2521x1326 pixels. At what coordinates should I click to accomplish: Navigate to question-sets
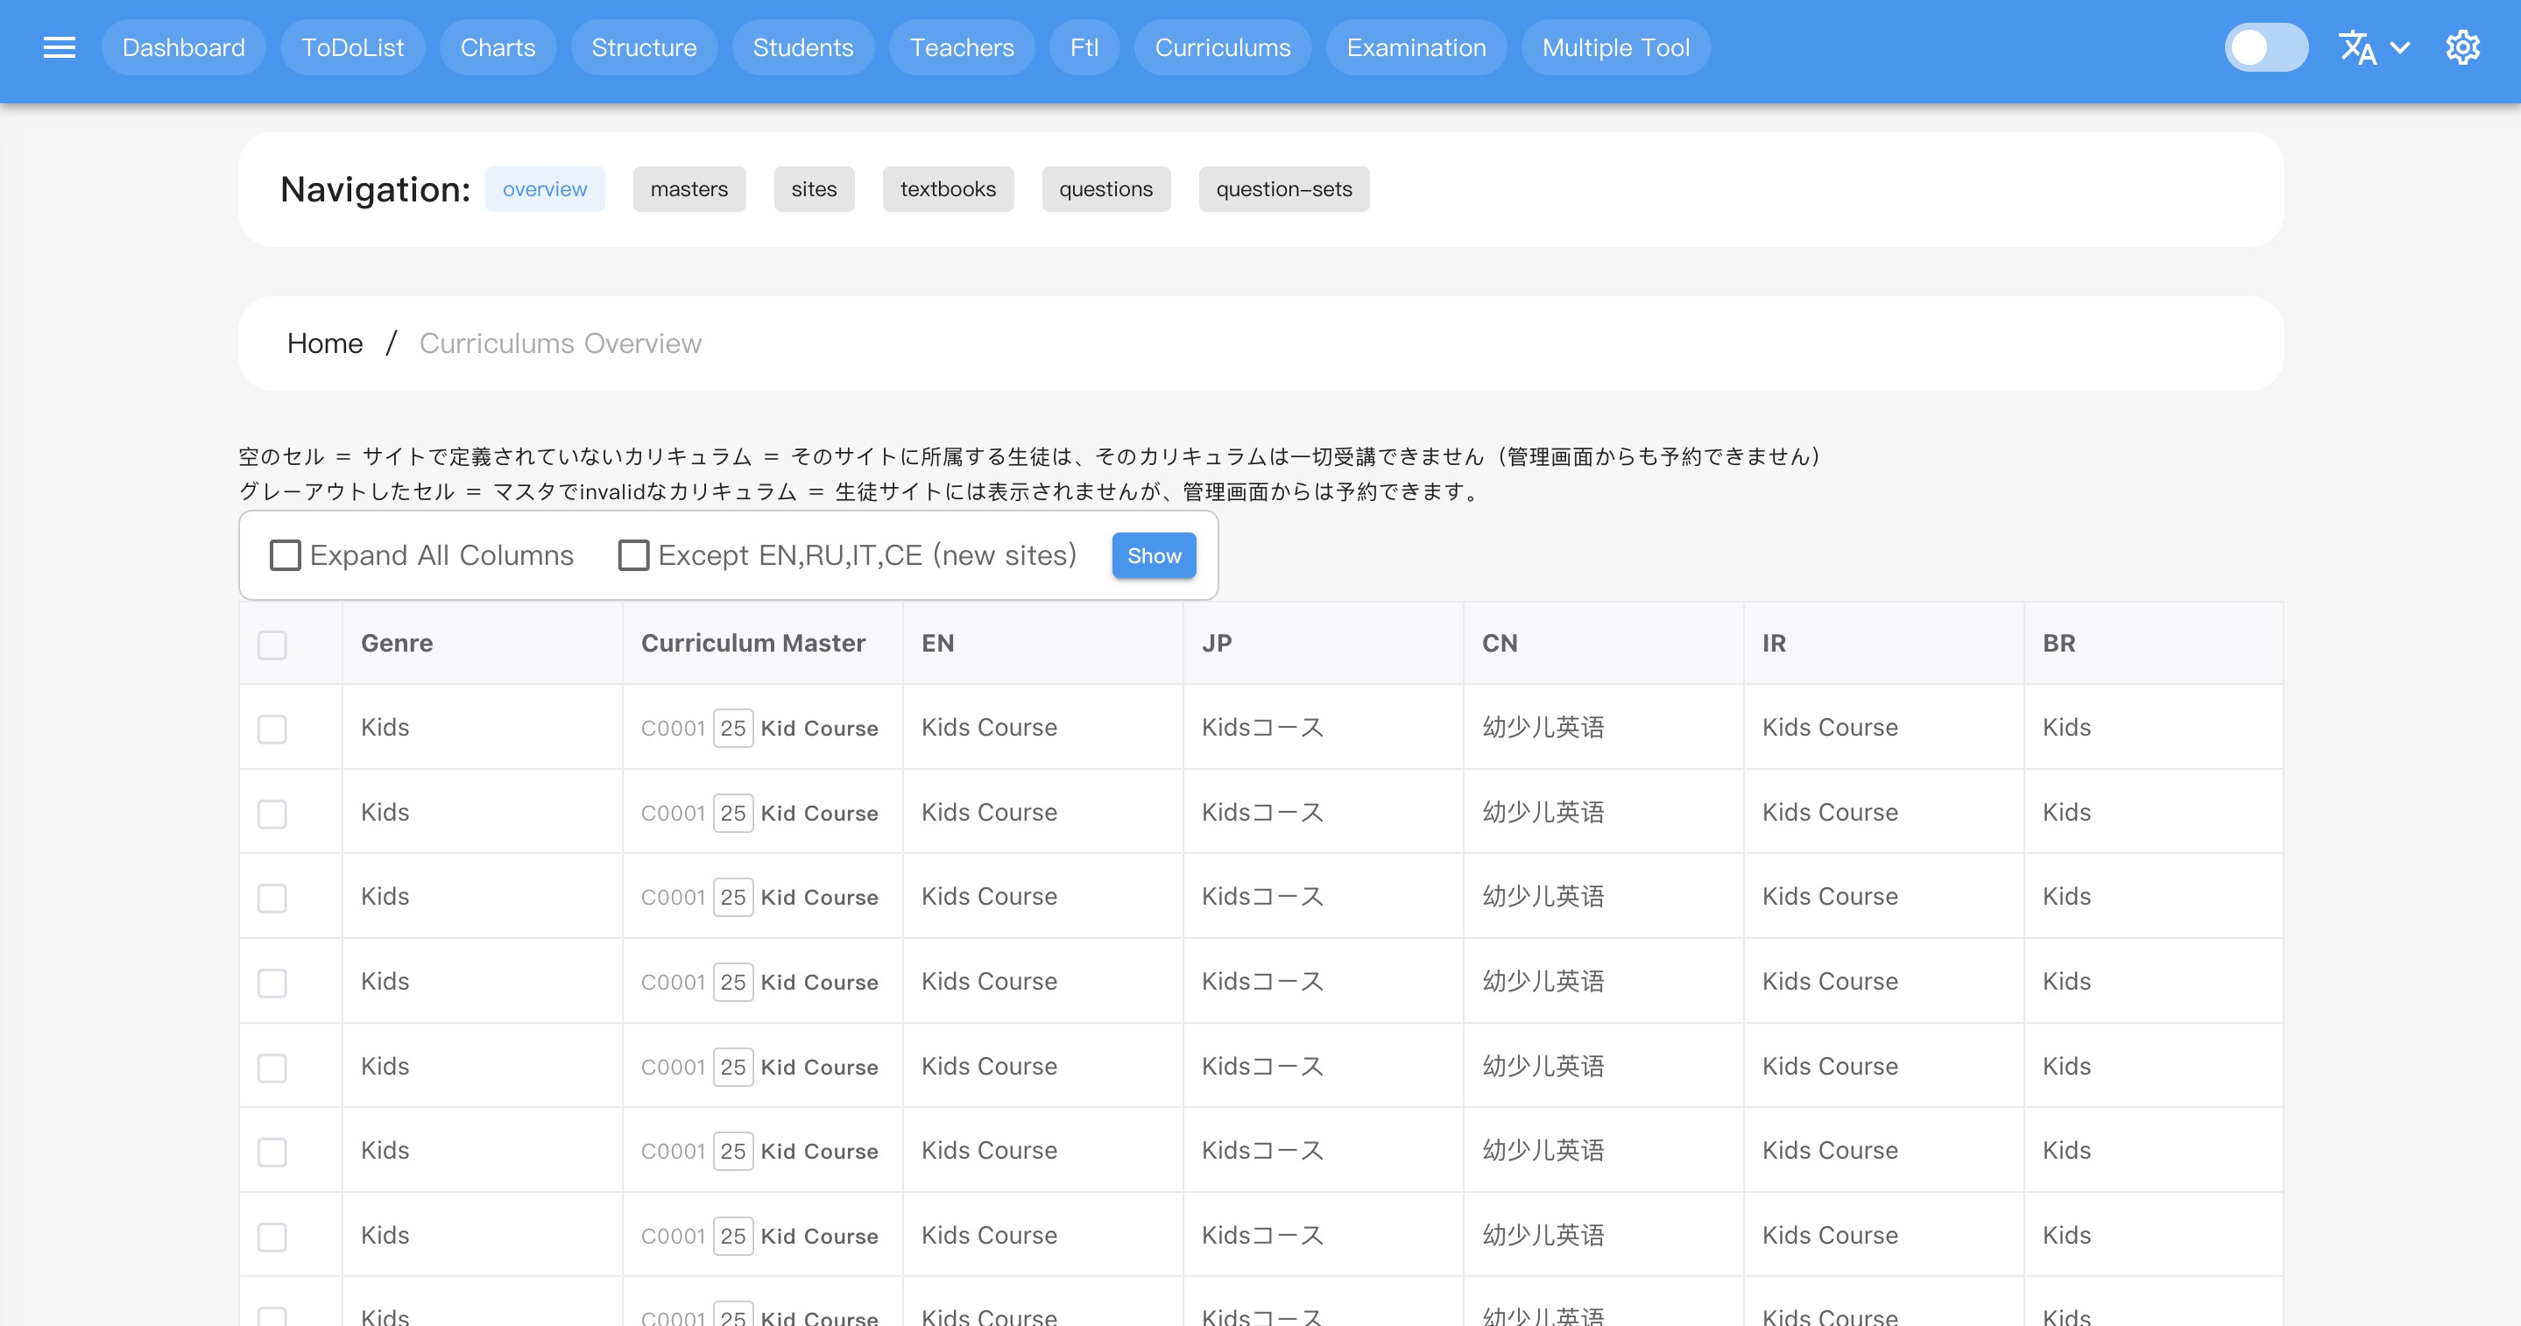(x=1284, y=189)
